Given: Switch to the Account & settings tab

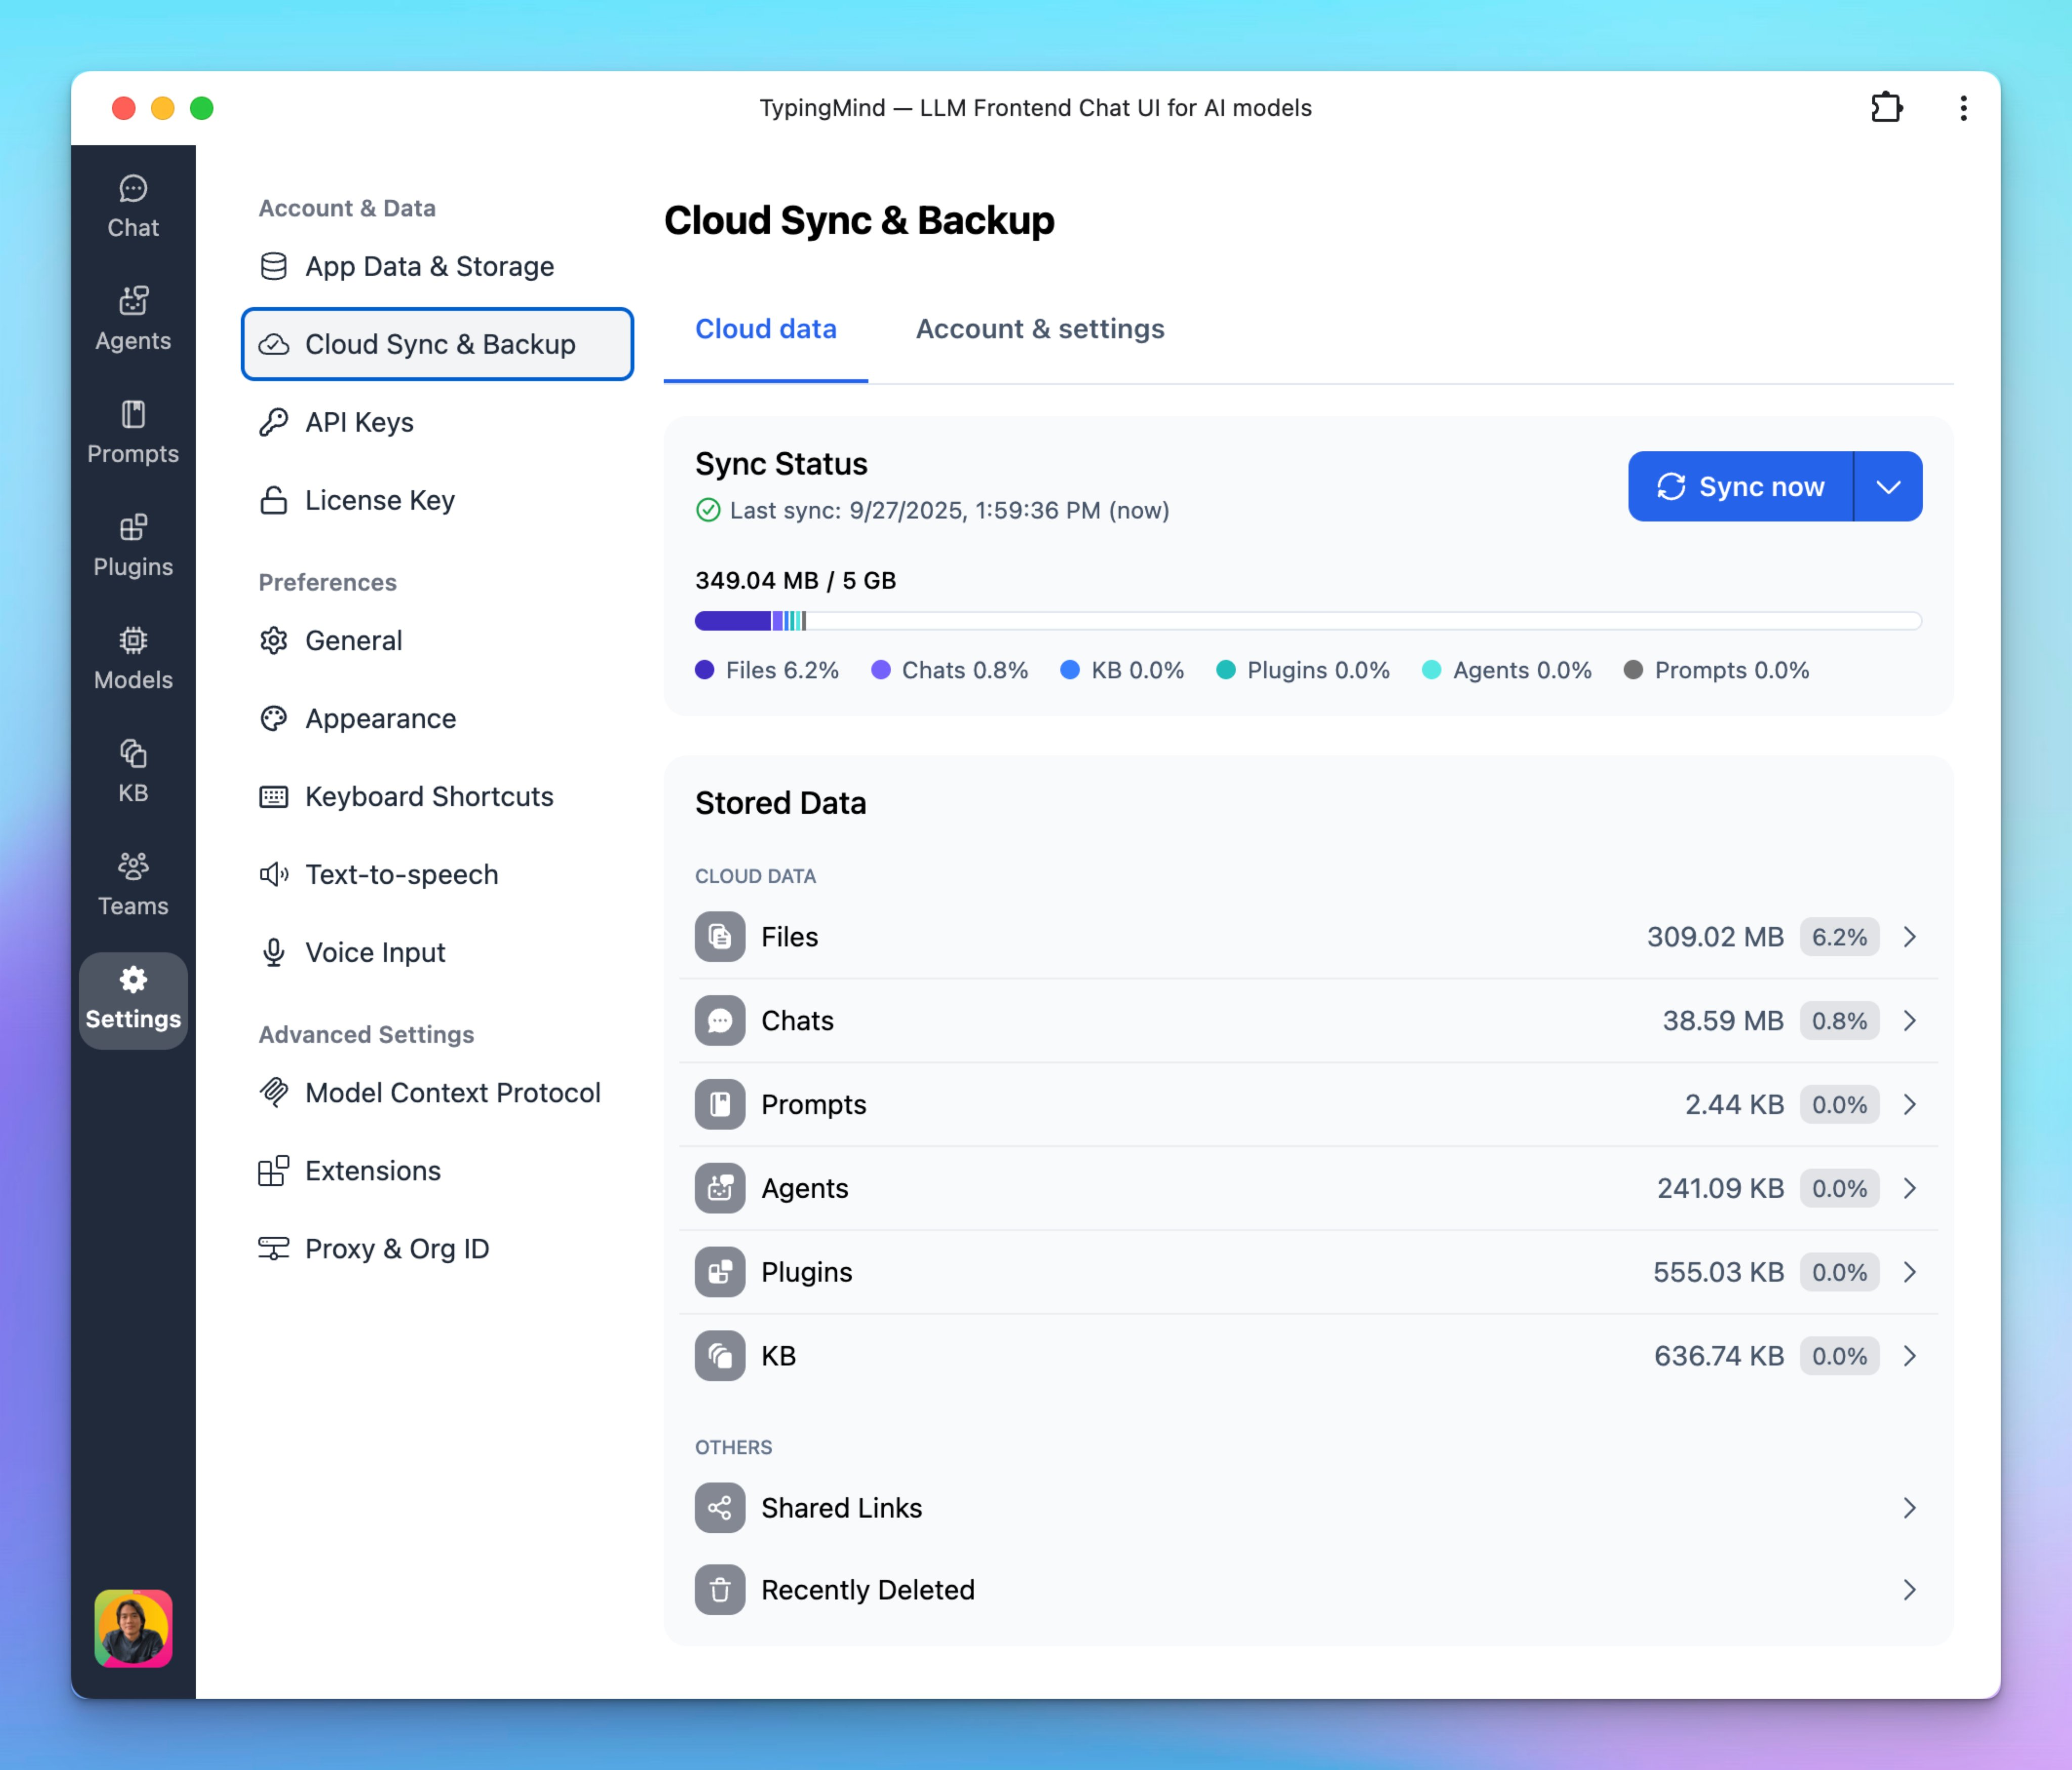Looking at the screenshot, I should point(1040,329).
